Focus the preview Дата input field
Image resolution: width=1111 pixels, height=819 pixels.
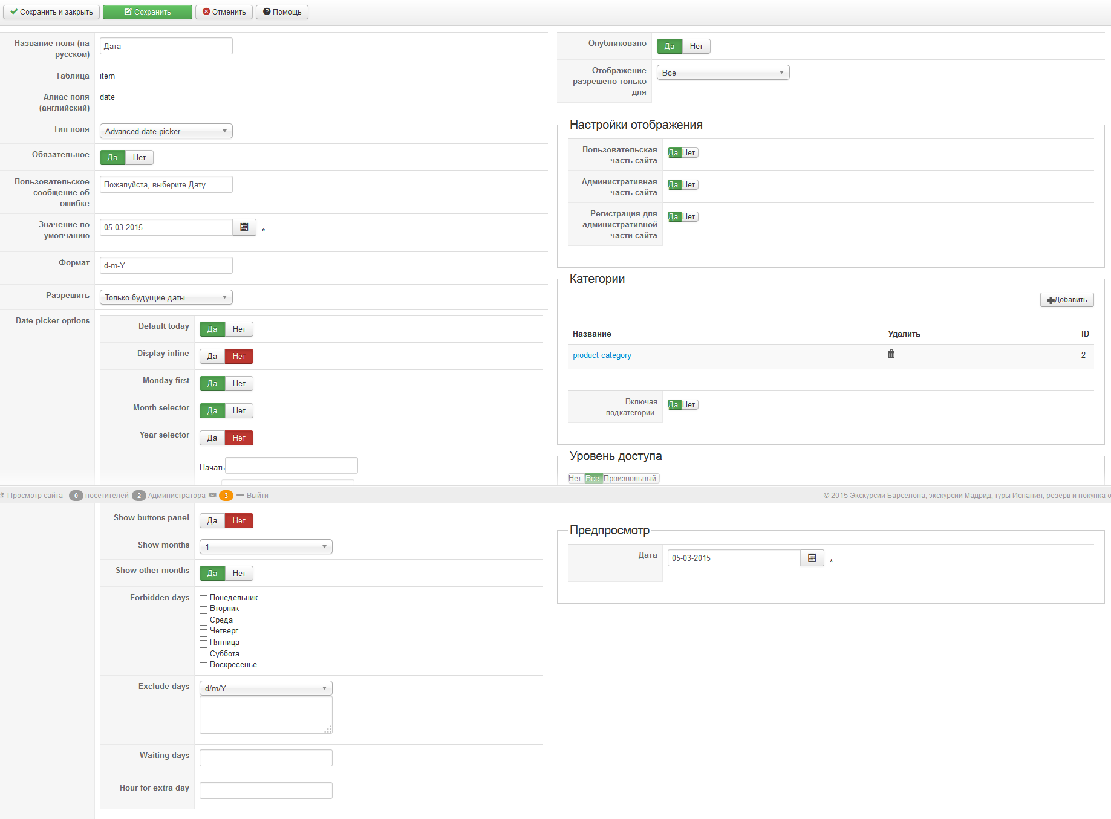pos(734,558)
